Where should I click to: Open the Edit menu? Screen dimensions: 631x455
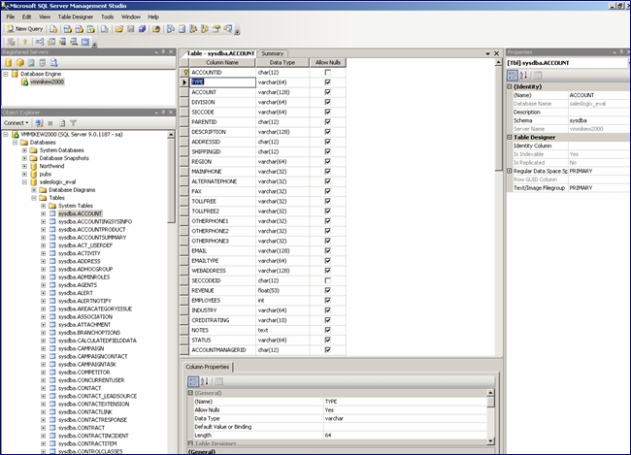[26, 16]
